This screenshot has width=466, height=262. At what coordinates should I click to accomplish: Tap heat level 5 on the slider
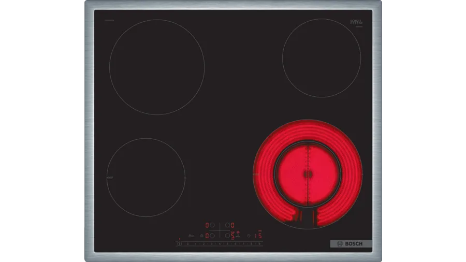pyautogui.click(x=227, y=244)
